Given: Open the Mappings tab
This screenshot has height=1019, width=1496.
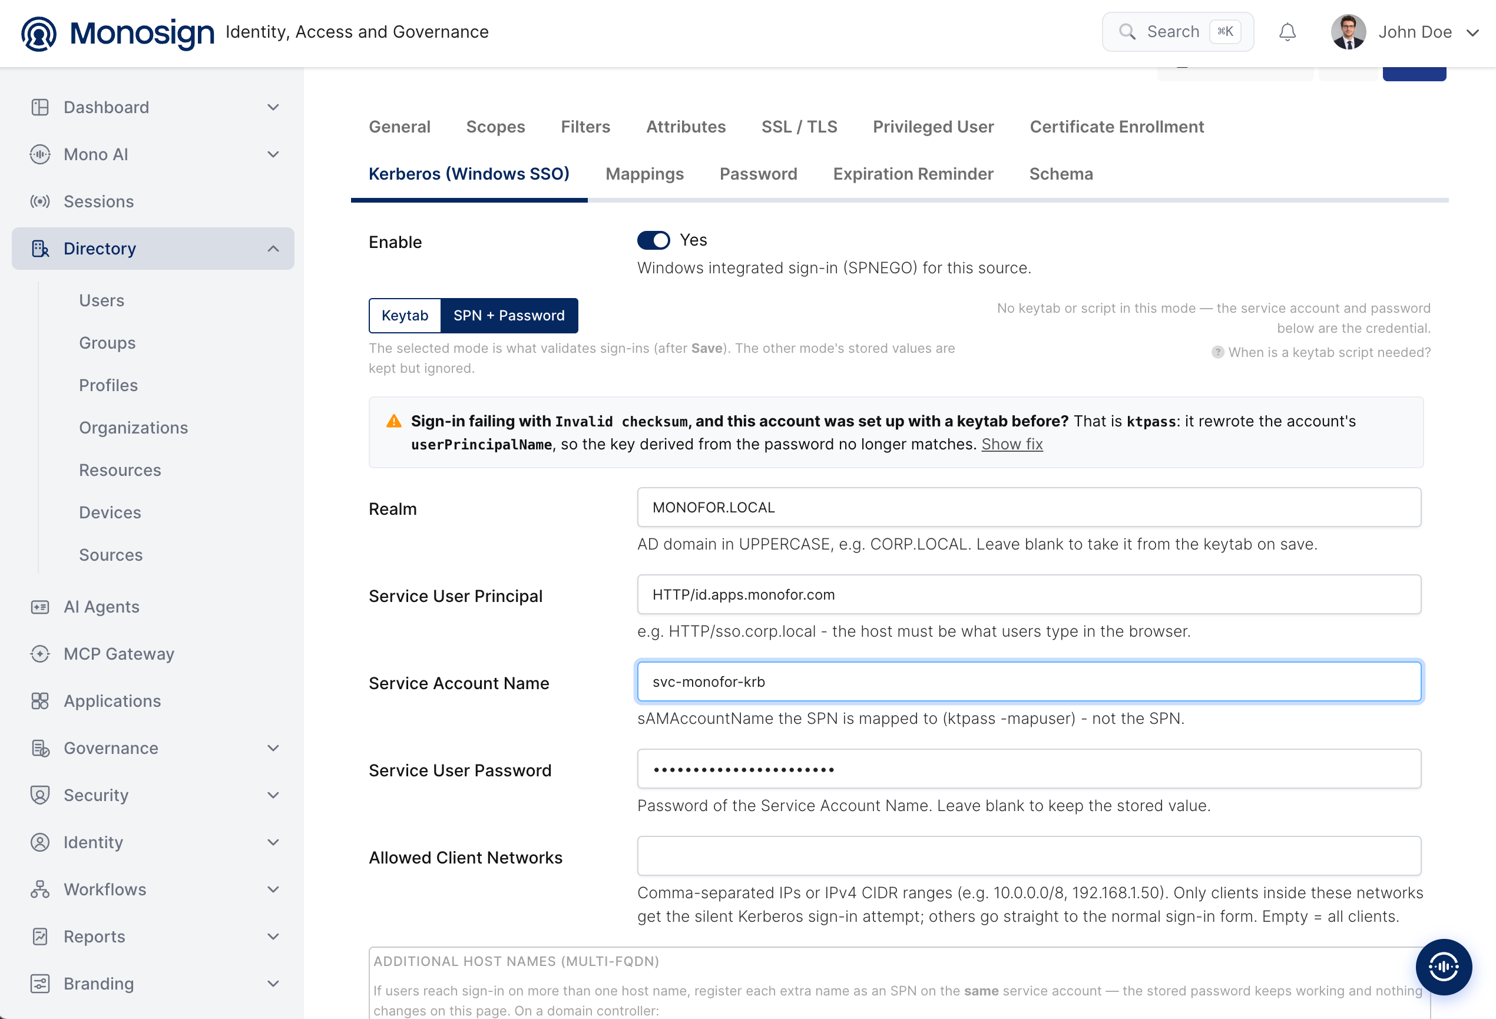Looking at the screenshot, I should click(x=644, y=174).
